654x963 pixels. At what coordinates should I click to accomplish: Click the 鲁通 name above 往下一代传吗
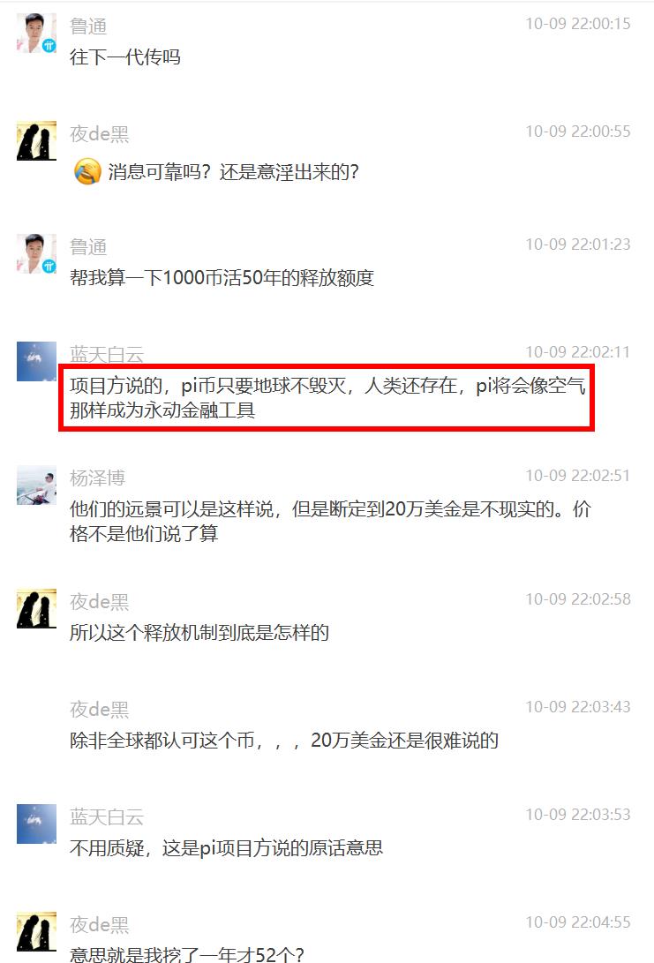pos(88,26)
